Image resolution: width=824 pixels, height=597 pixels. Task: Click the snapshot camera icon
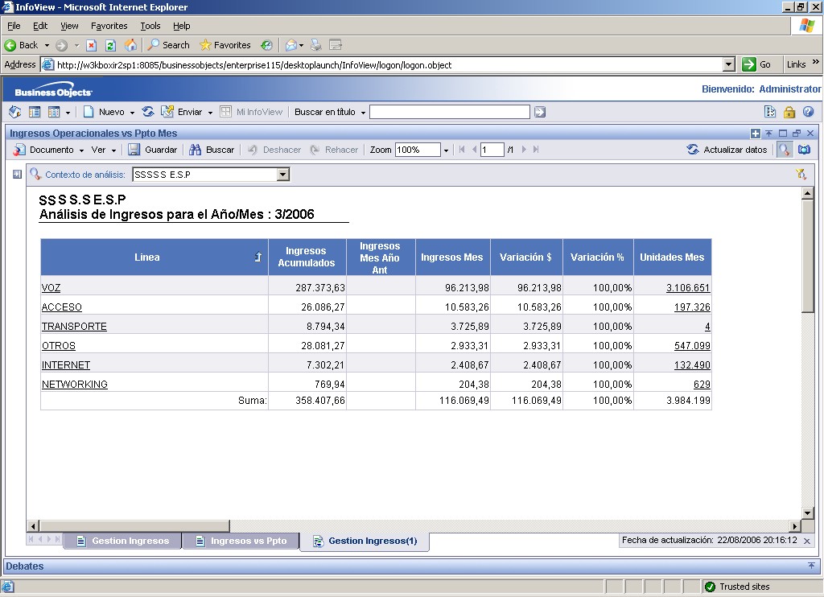pyautogui.click(x=805, y=149)
